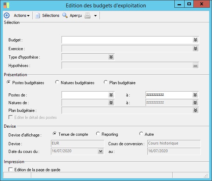Select the Tenue de compte radio button
Image resolution: width=212 pixels, height=181 pixels.
pos(54,134)
